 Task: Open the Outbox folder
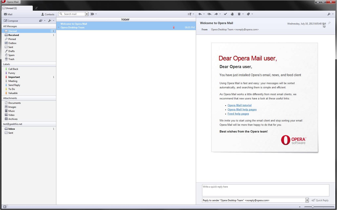[29, 43]
